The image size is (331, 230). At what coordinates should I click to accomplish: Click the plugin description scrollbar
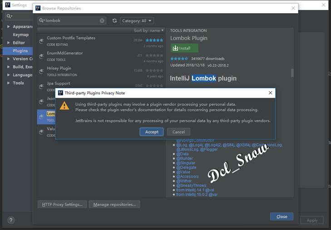point(292,73)
